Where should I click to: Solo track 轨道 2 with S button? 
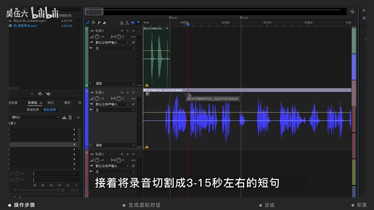click(x=127, y=92)
